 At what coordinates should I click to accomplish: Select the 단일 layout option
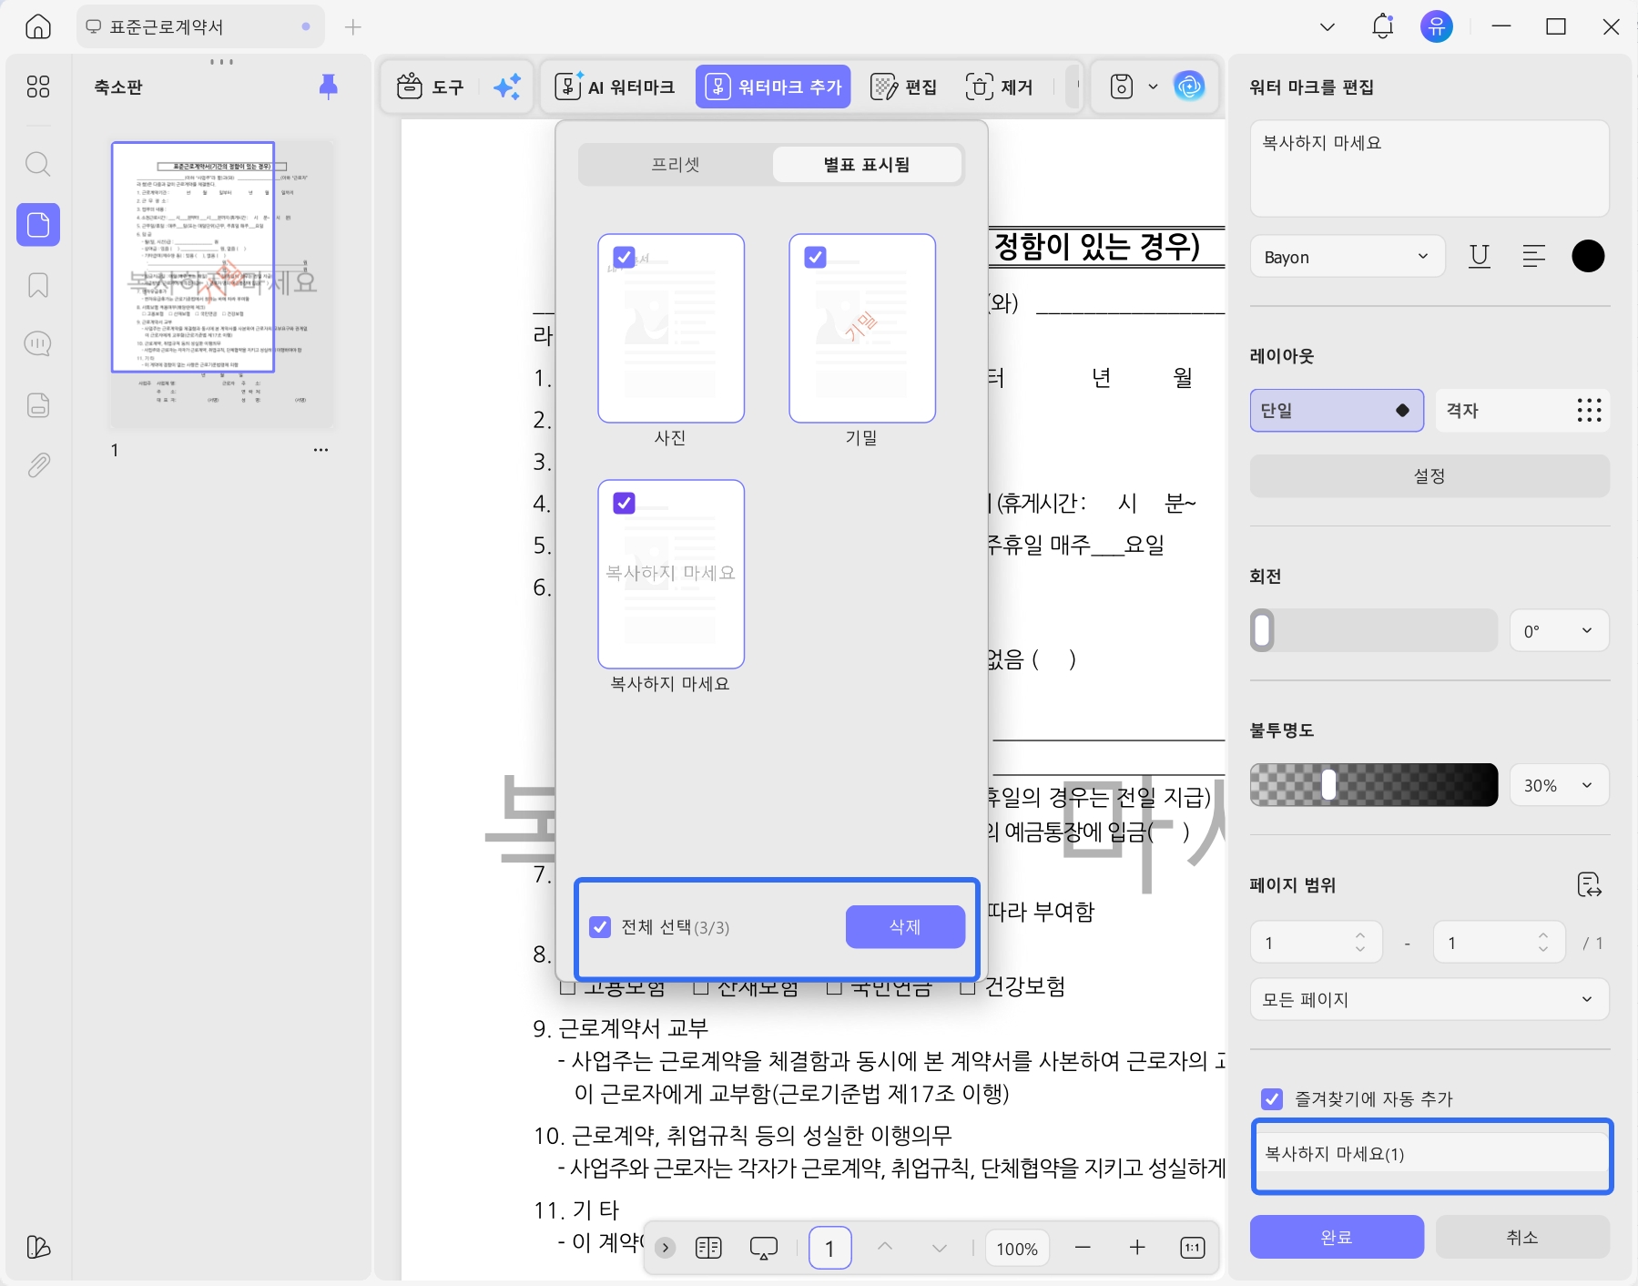tap(1337, 410)
